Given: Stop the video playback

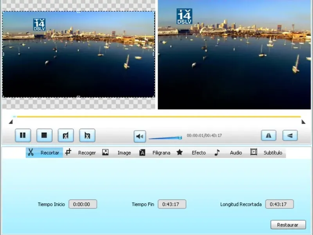Looking at the screenshot, I should click(44, 136).
